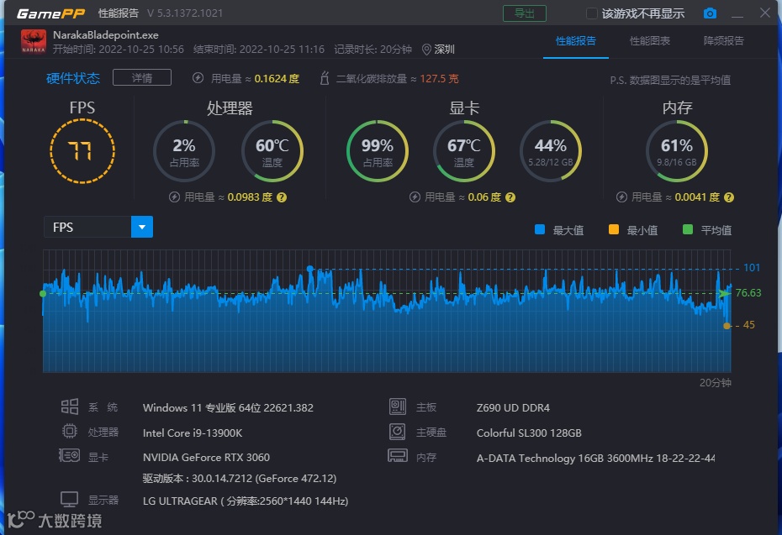This screenshot has height=535, width=782.
Task: Switch to the 性能图表 tab
Action: pos(650,41)
